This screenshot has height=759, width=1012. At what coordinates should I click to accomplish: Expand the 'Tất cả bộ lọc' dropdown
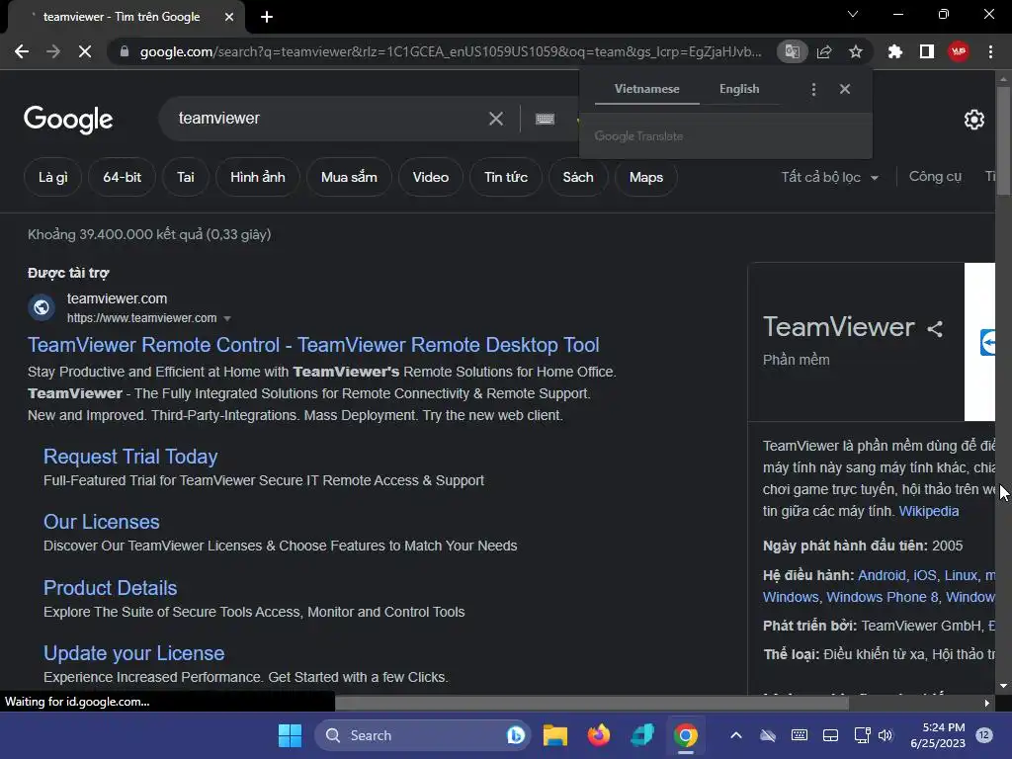pyautogui.click(x=830, y=177)
